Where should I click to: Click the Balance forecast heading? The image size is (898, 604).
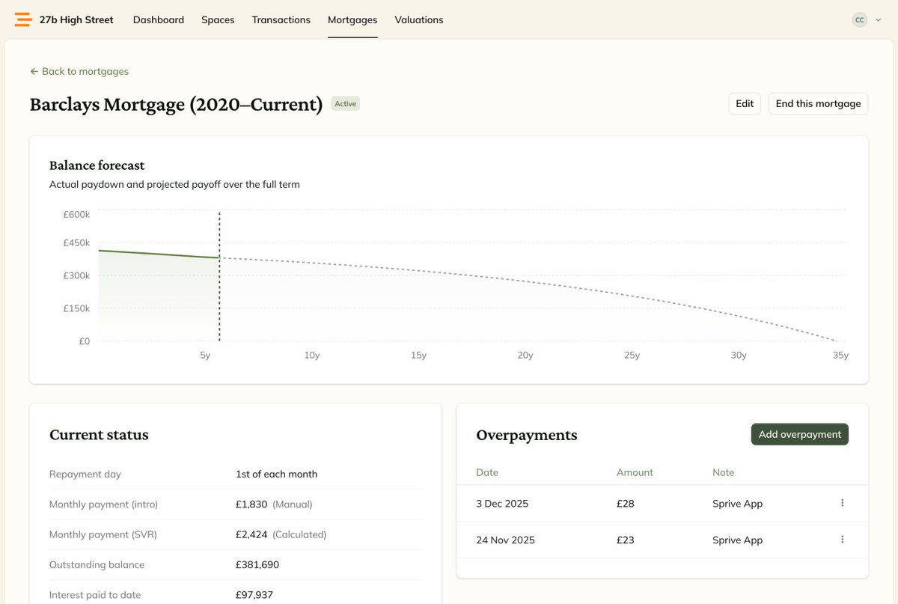[97, 165]
